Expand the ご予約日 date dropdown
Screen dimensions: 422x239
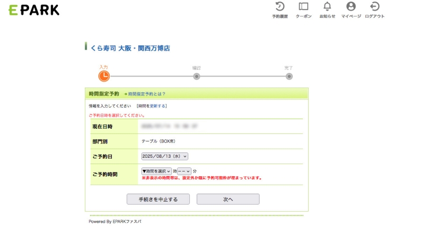point(165,156)
